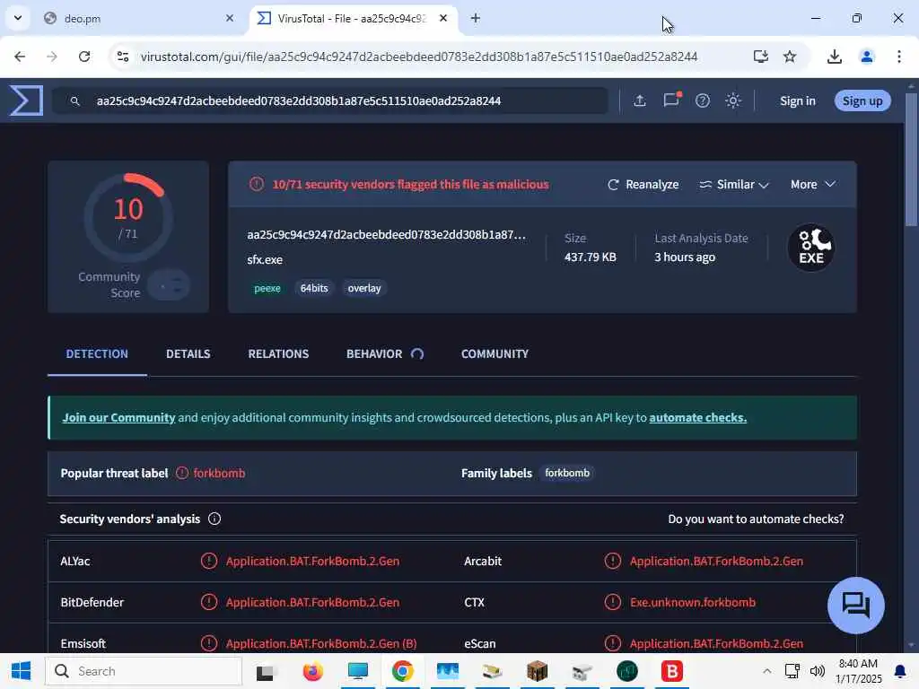
Task: Click the forkbomb family label chip
Action: [567, 473]
